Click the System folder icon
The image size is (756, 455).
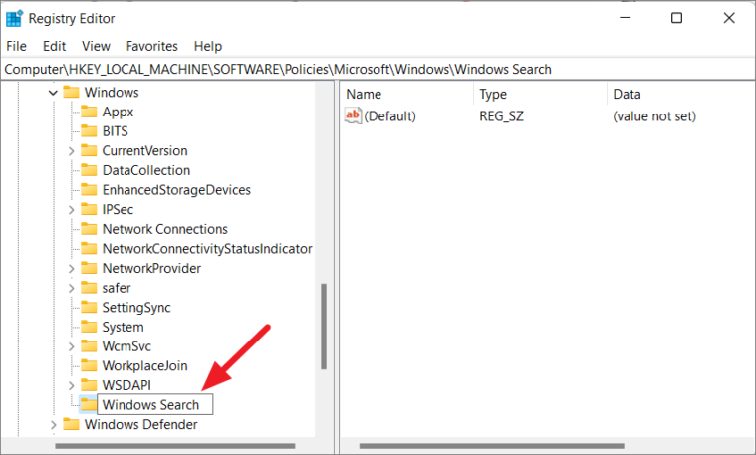[89, 327]
